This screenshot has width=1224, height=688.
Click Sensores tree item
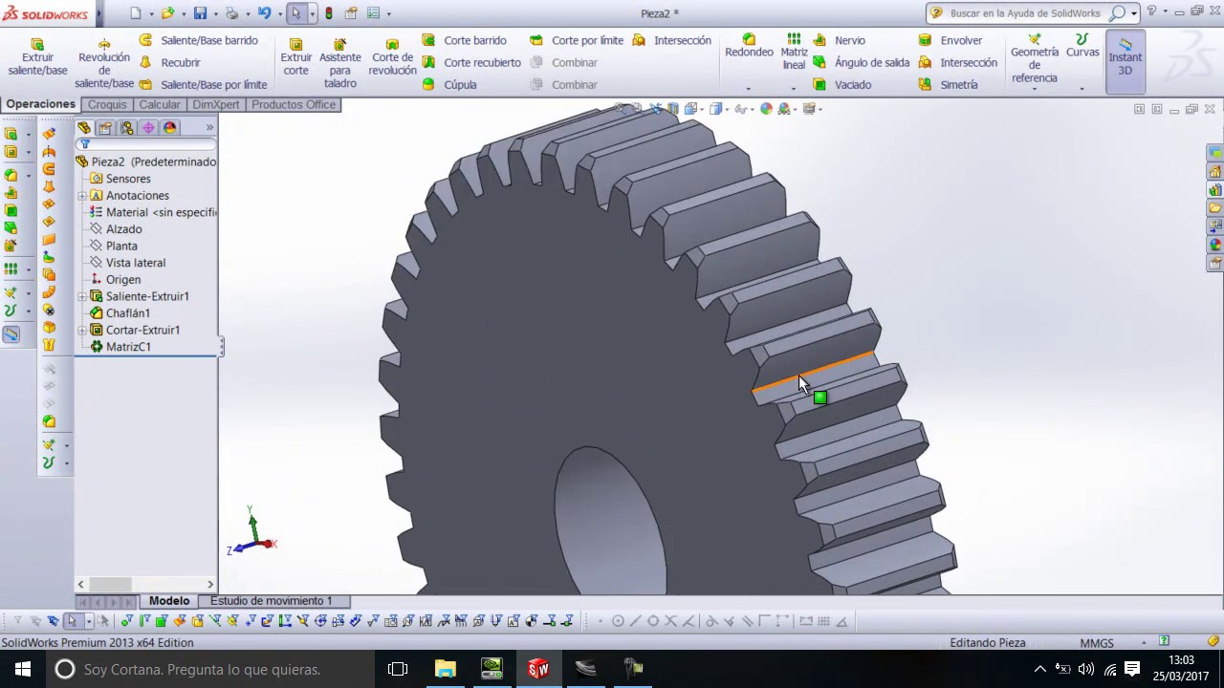click(x=127, y=179)
